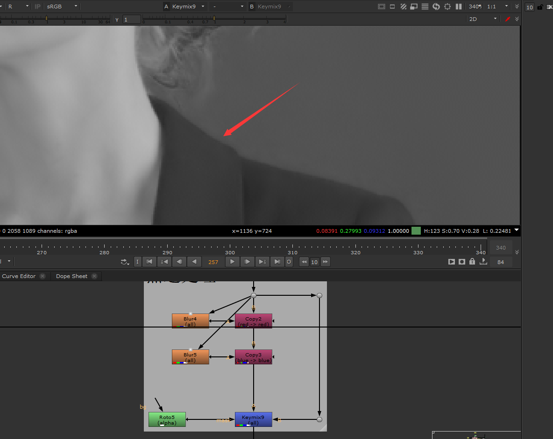Open the sRGB viewer process dropdown
The image size is (553, 439).
pyautogui.click(x=62, y=7)
